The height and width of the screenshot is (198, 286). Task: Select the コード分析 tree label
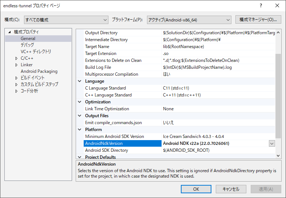(29, 91)
